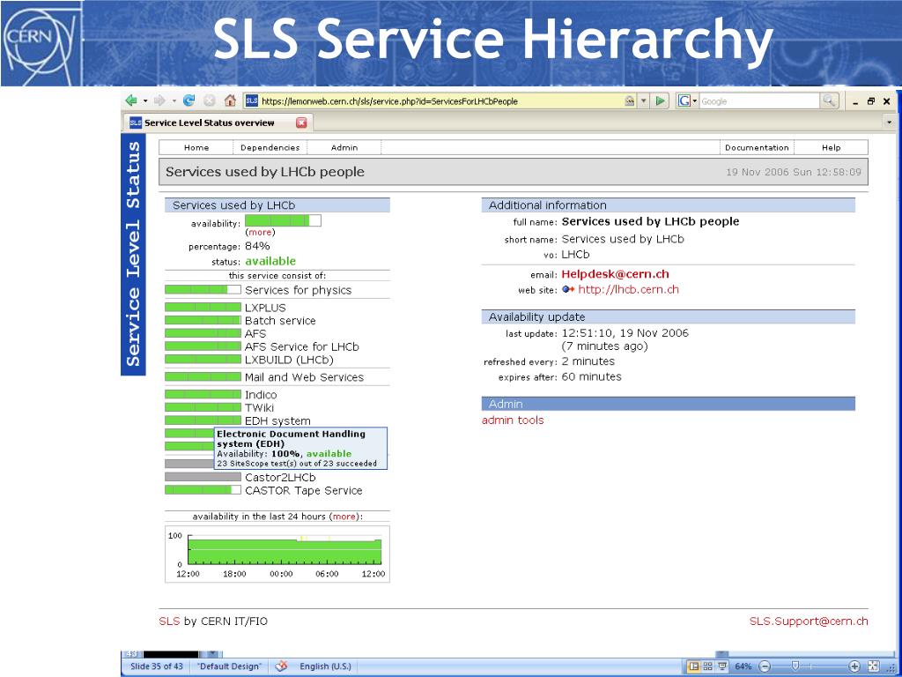Viewport: 902px width, 677px height.
Task: Click the stop loading icon
Action: click(x=210, y=100)
